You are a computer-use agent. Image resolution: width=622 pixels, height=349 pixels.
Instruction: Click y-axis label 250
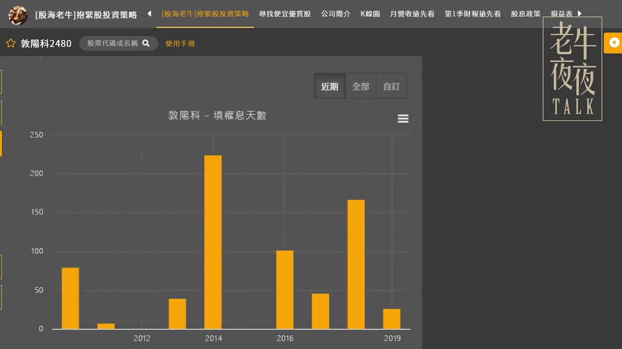coord(36,135)
